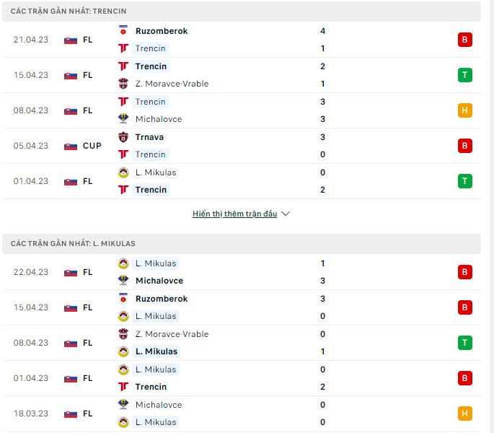
Task: Click the FL league label for the 18.03.23 match
Action: point(87,414)
